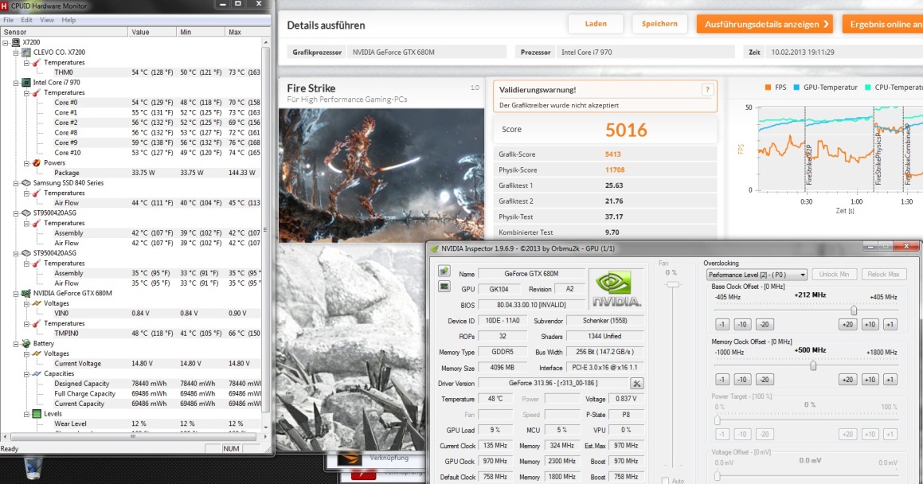Click the Temperatures thermometer icon under NVIDIA GeForce GTX 680M
Viewport: 923px width, 484px height.
coord(37,323)
